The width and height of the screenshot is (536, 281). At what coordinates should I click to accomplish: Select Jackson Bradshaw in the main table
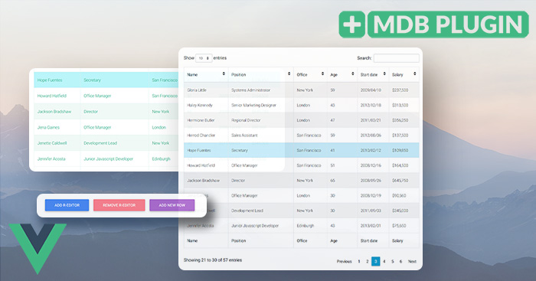coord(204,181)
